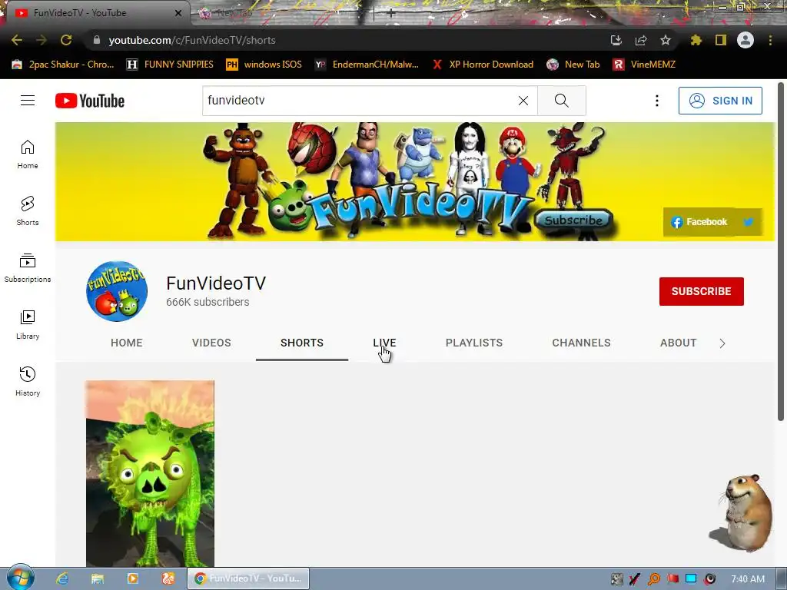The width and height of the screenshot is (787, 590).
Task: Open the ABOUT channel tab
Action: point(678,343)
